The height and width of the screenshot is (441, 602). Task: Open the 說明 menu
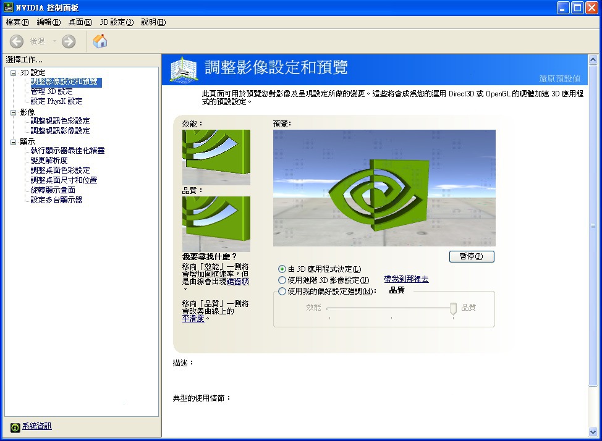tap(153, 22)
